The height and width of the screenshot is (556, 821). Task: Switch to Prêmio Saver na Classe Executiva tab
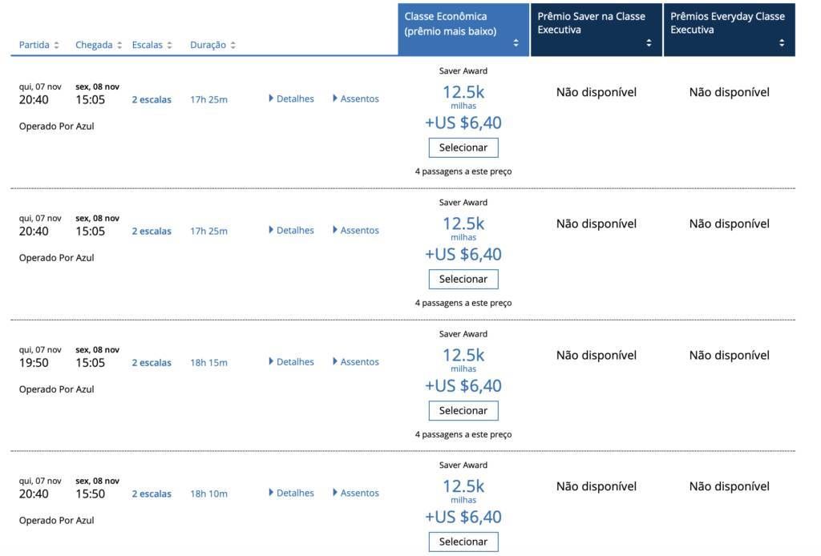pos(597,30)
